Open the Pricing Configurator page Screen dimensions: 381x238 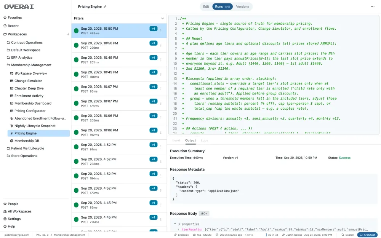tap(30, 111)
